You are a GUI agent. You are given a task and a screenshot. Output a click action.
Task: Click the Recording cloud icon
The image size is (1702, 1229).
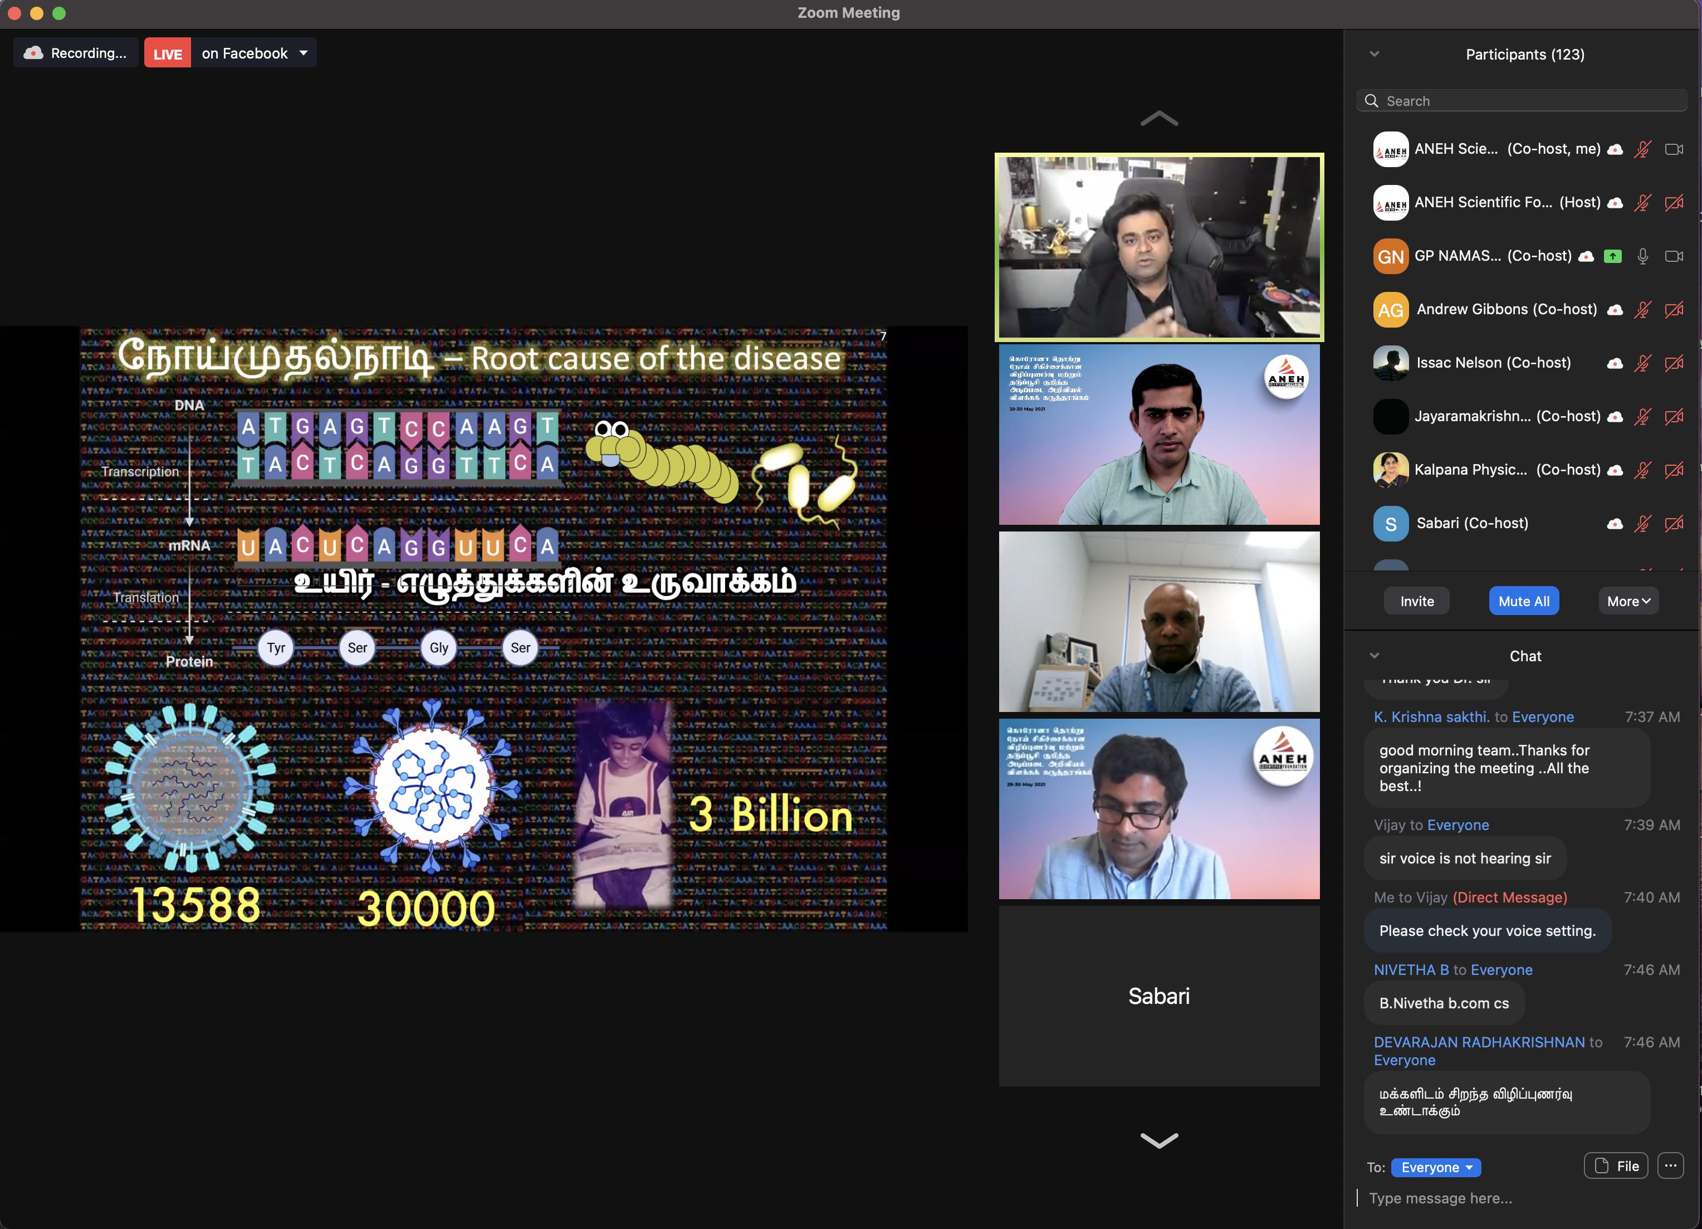tap(33, 53)
